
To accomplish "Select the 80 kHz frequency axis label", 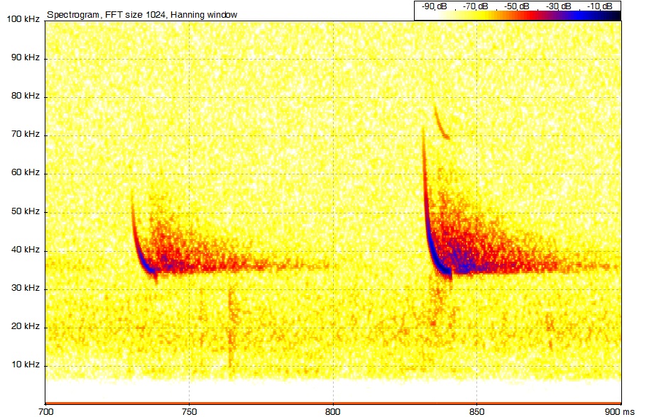I will coord(26,96).
